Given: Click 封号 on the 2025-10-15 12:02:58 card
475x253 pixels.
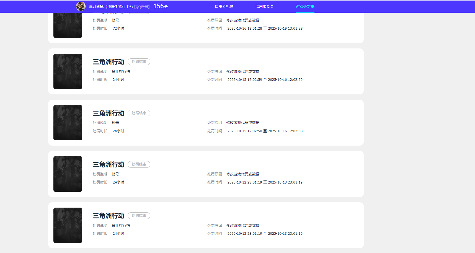Looking at the screenshot, I should [115, 123].
